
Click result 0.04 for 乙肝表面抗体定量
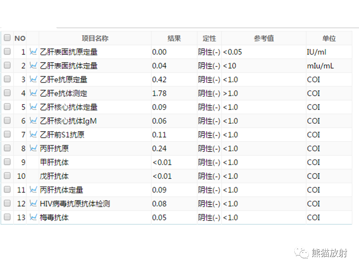click(159, 66)
